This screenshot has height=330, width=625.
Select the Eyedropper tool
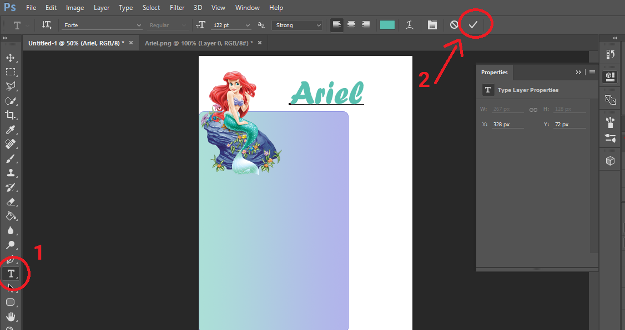click(x=11, y=130)
